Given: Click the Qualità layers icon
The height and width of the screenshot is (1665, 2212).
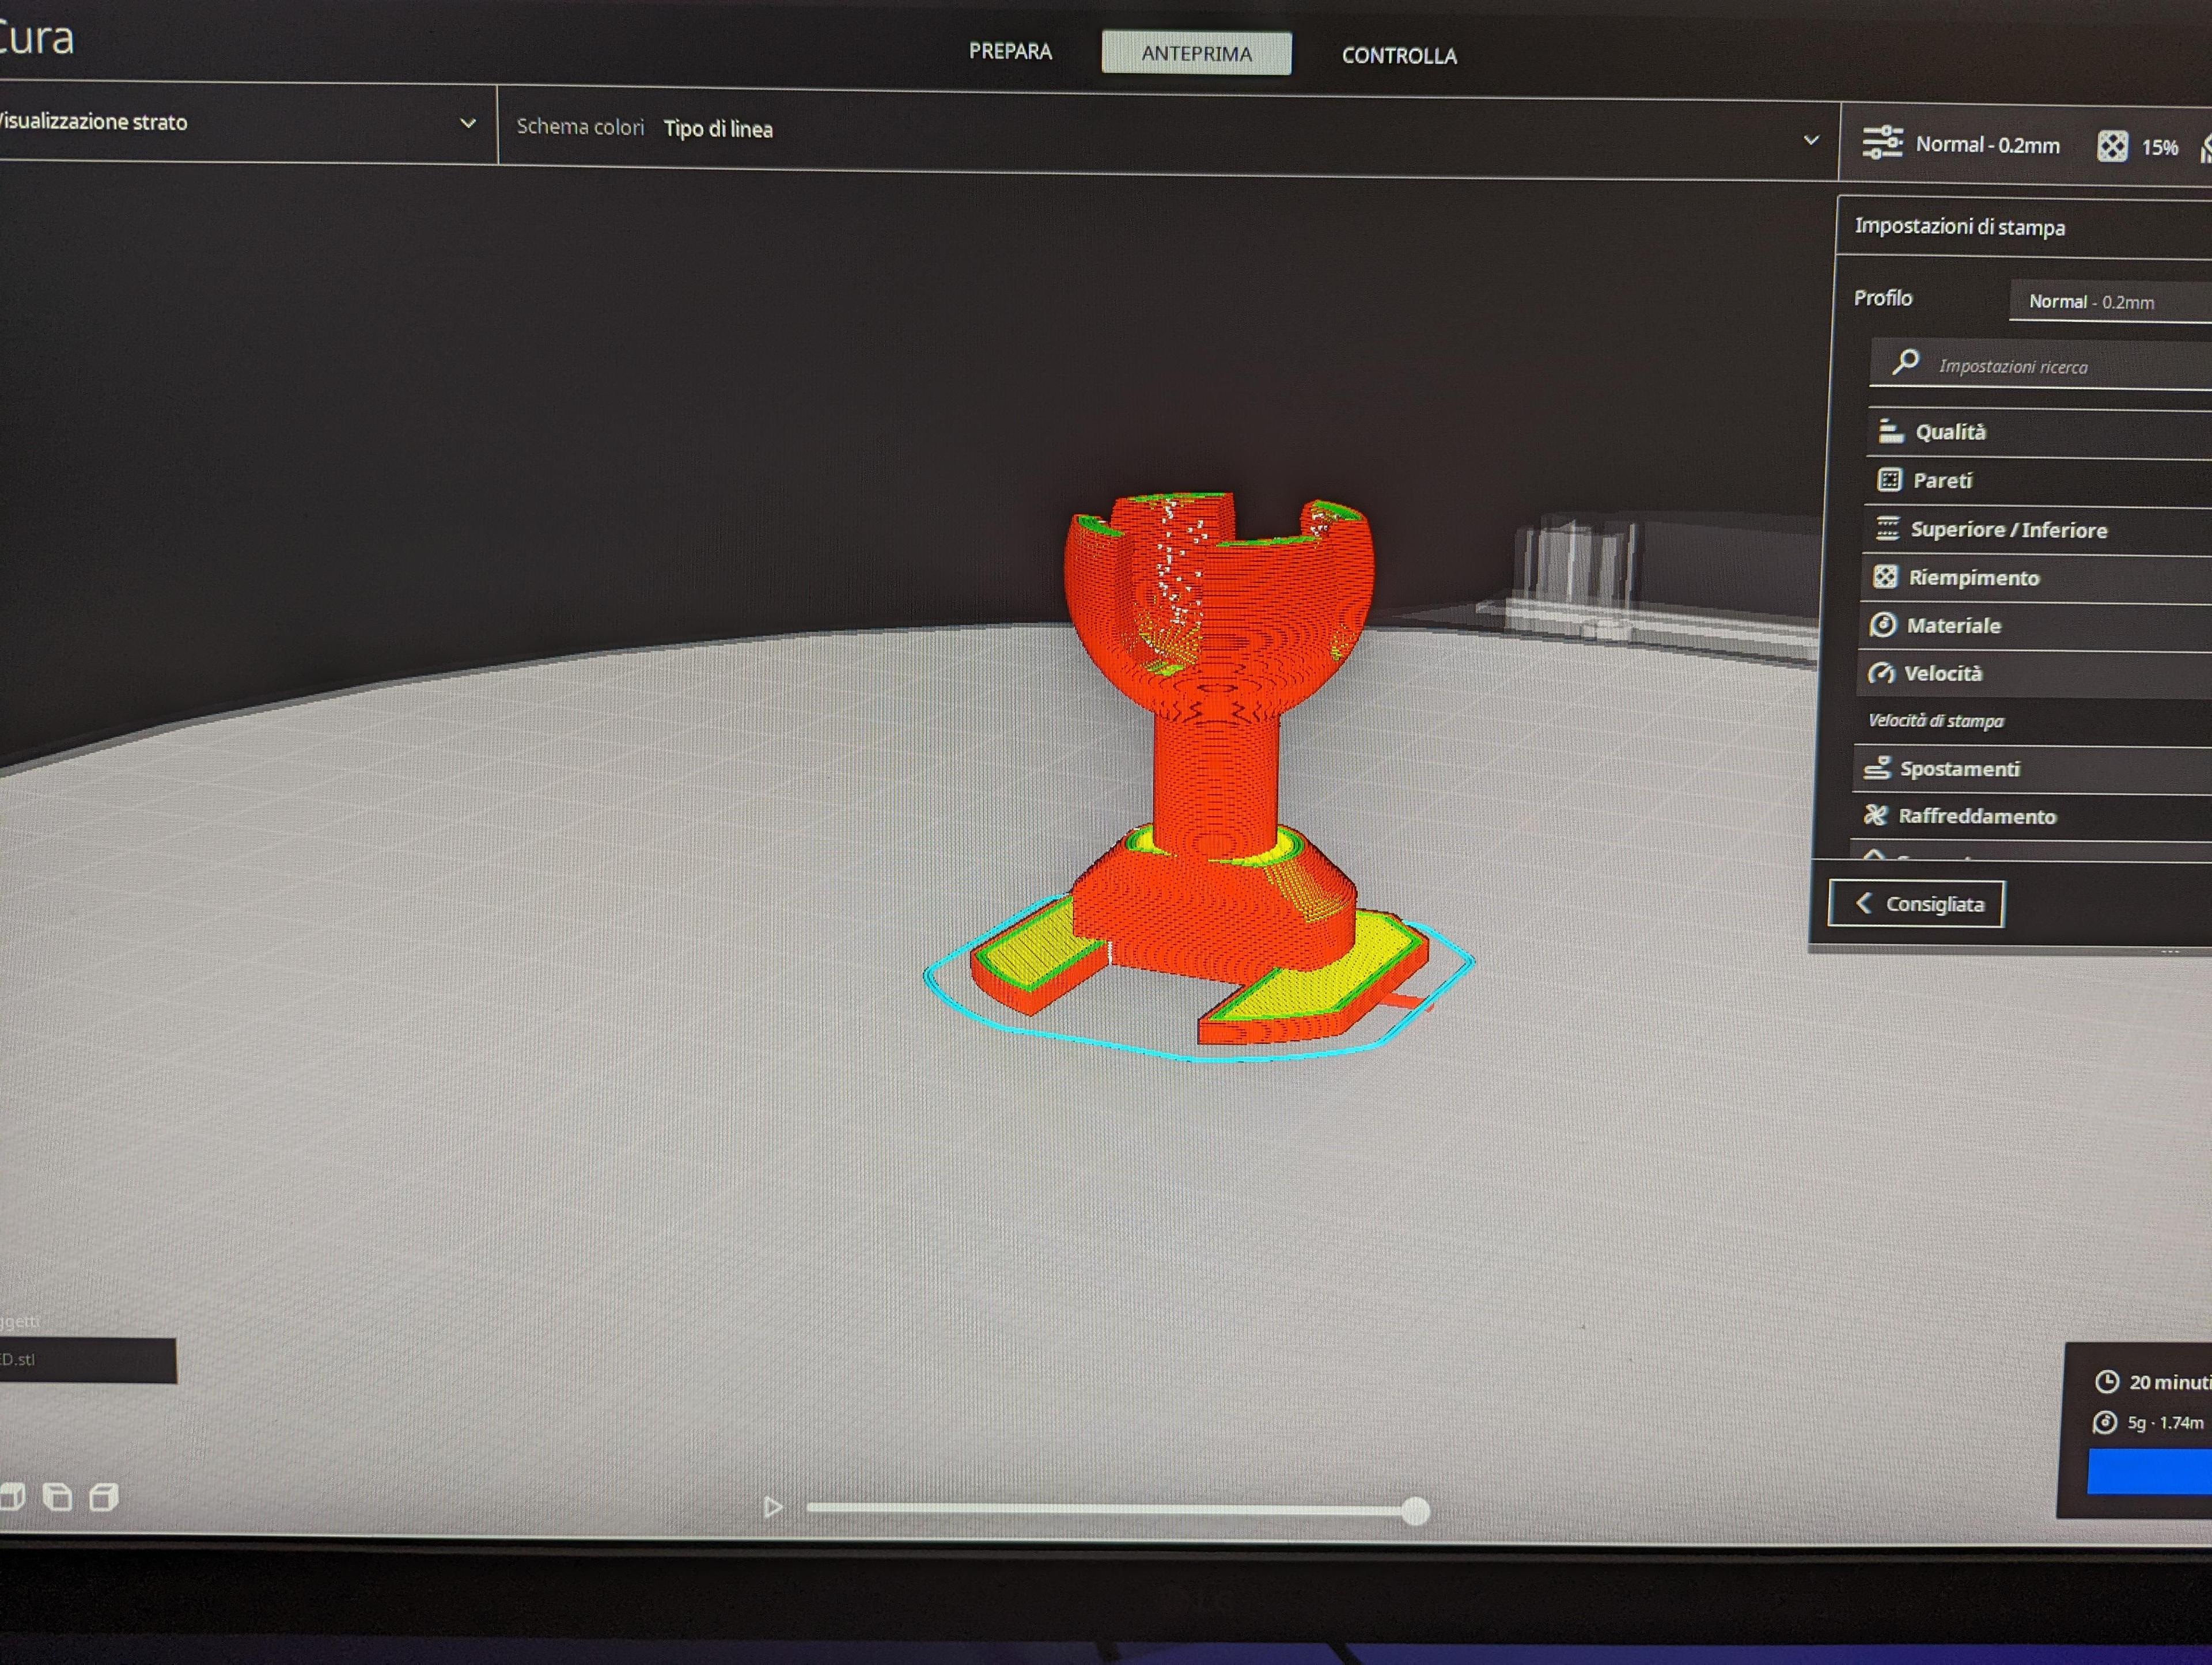Looking at the screenshot, I should [1890, 430].
